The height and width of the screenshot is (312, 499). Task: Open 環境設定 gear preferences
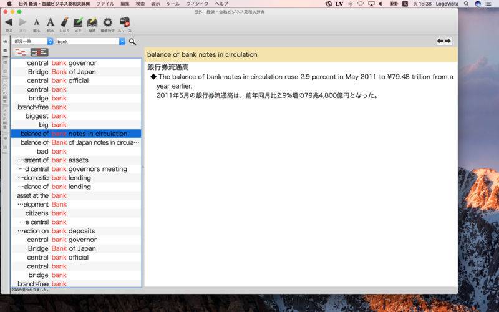(107, 22)
